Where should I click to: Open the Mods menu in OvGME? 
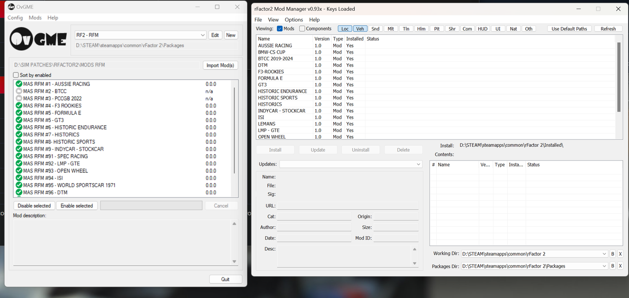[35, 18]
